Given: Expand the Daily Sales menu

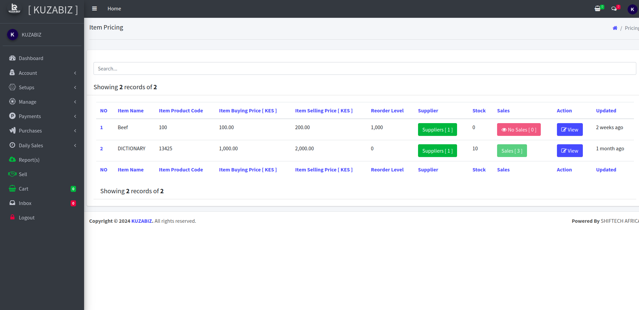Looking at the screenshot, I should [31, 146].
